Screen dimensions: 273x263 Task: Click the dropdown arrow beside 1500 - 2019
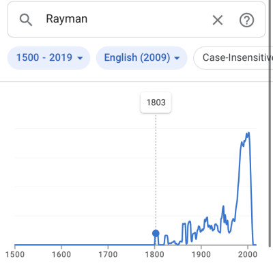pyautogui.click(x=80, y=58)
